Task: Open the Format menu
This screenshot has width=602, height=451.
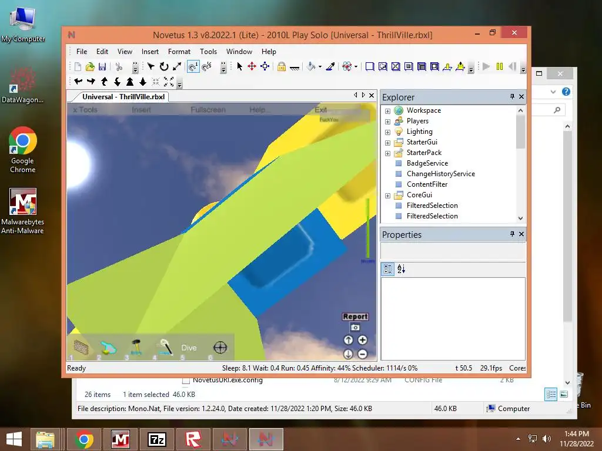Action: [x=179, y=52]
